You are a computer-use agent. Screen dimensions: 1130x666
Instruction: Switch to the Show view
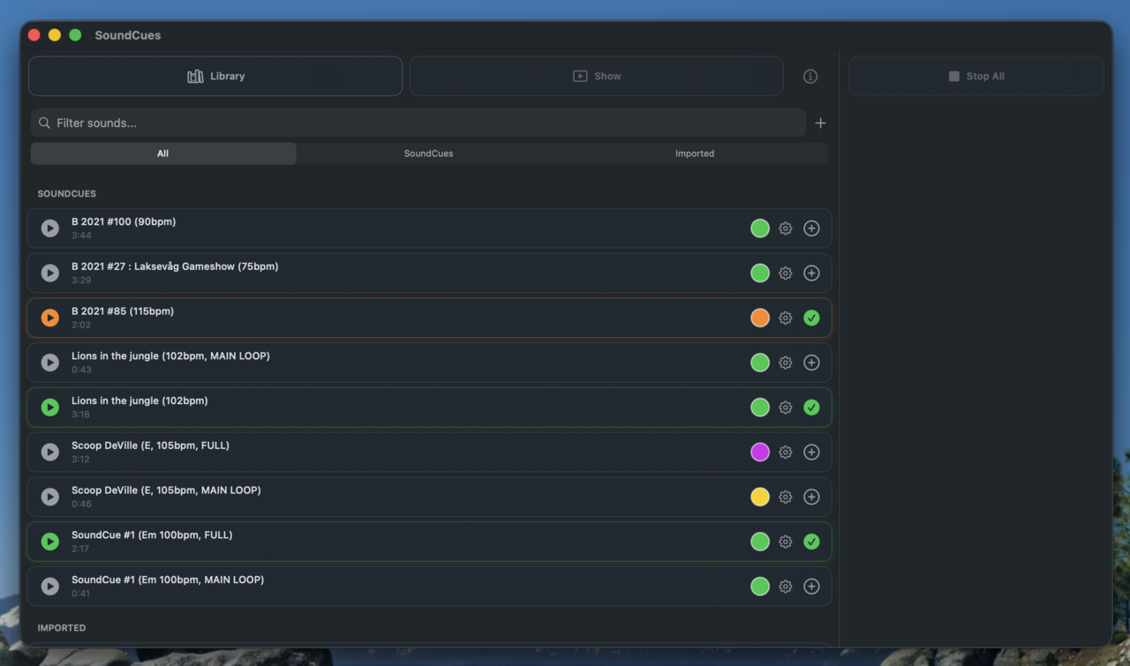click(x=597, y=76)
